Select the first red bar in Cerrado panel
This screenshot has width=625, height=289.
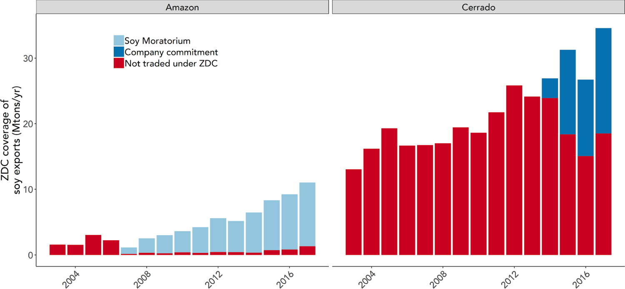click(354, 212)
